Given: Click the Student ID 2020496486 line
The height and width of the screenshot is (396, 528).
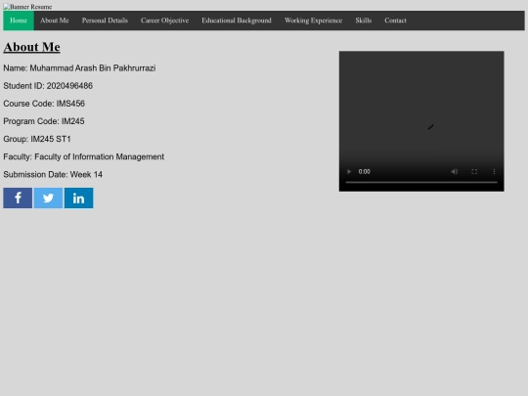Looking at the screenshot, I should [48, 86].
